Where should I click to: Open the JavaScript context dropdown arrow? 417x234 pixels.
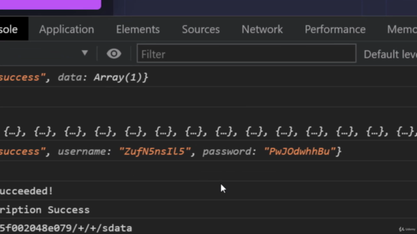[85, 53]
